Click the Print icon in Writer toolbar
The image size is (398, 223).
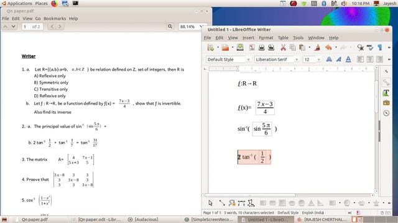tap(261, 47)
